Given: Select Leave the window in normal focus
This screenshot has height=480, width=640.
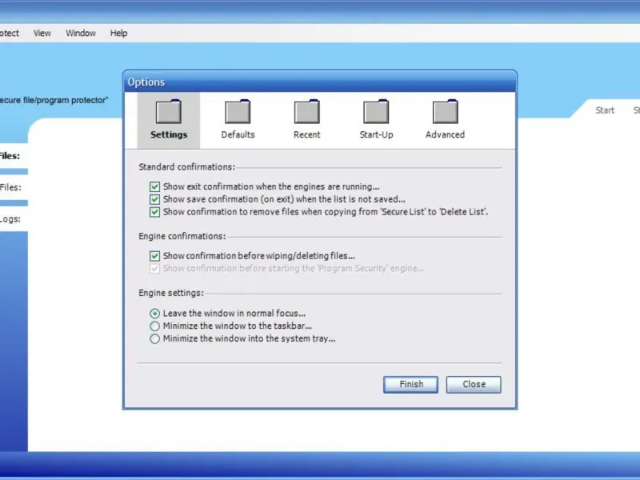Looking at the screenshot, I should 154,314.
